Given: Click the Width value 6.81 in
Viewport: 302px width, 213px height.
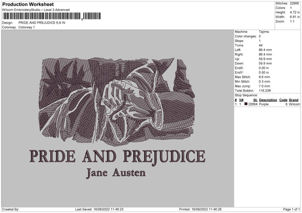Looking at the screenshot, I should pos(294,17).
